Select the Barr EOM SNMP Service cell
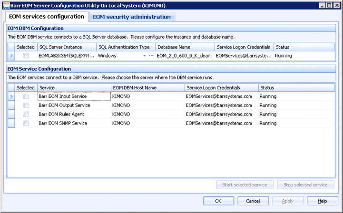Viewport: 343px width, 213px height. coord(74,123)
